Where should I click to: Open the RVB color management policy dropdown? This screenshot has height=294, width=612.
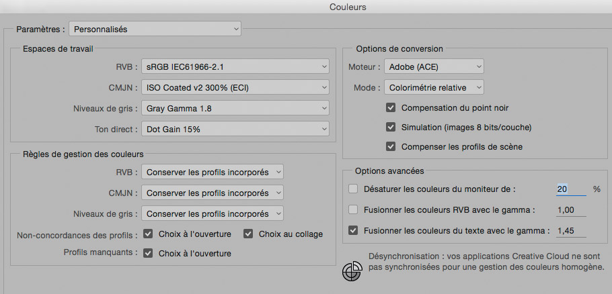[x=213, y=172]
